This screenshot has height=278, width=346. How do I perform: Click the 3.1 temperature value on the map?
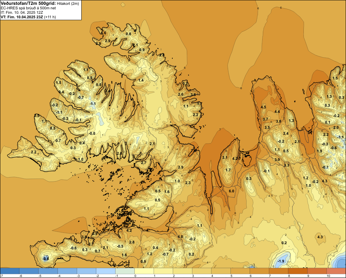225,157
